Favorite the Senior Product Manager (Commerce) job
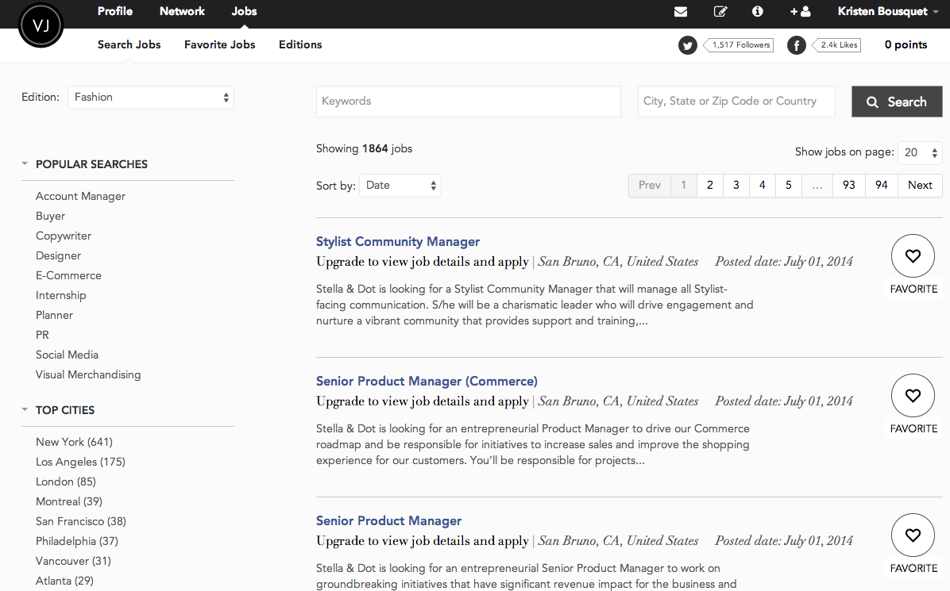950x591 pixels. point(913,396)
